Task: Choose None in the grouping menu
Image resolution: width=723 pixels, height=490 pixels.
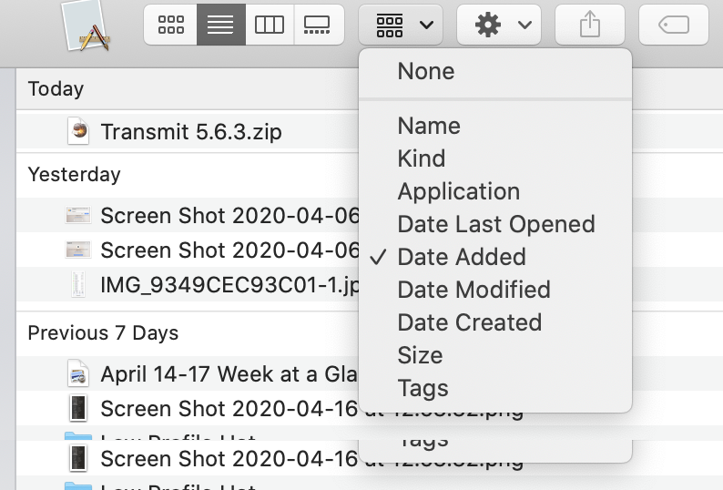Action: (x=495, y=72)
